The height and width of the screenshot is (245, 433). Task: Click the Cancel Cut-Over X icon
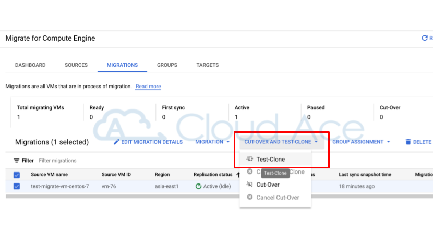click(x=250, y=197)
